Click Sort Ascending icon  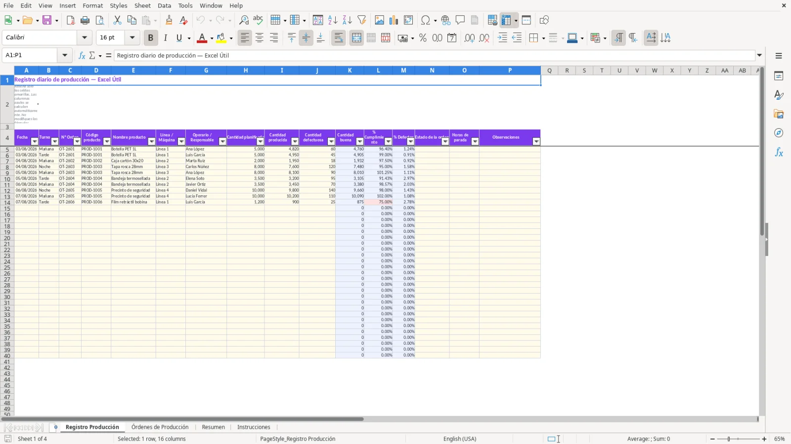pos(333,20)
